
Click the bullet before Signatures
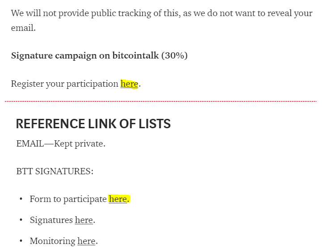tap(21, 220)
